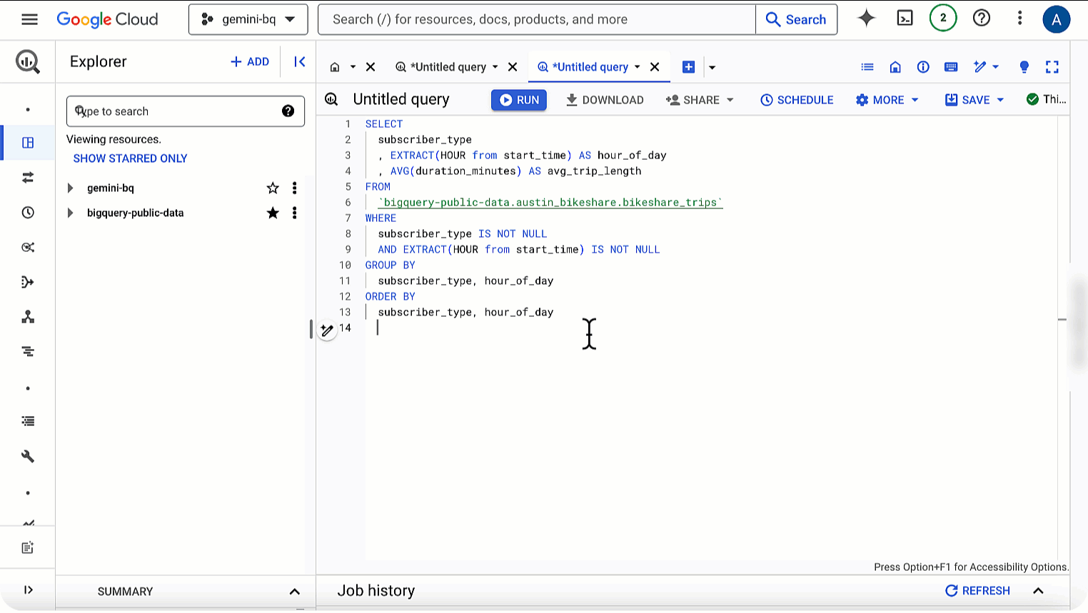Close the first Untitled query tab
Viewport: 1088px width, 613px height.
coord(513,67)
